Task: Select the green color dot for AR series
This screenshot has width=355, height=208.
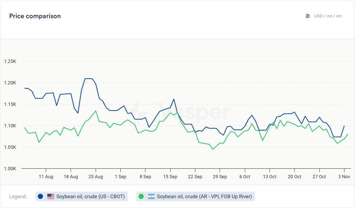Action: (x=141, y=196)
